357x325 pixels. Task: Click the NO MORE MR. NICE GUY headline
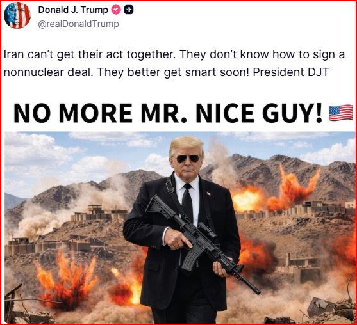coord(168,113)
